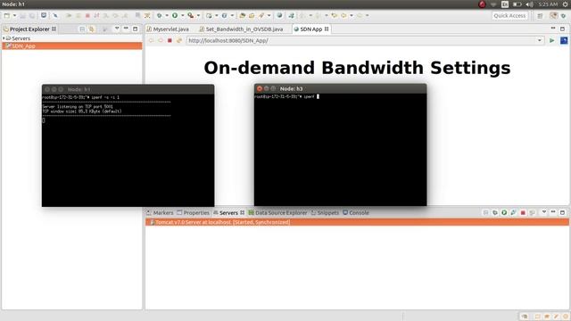Image resolution: width=571 pixels, height=321 pixels.
Task: Refresh the internal browser page
Action: 179,40
